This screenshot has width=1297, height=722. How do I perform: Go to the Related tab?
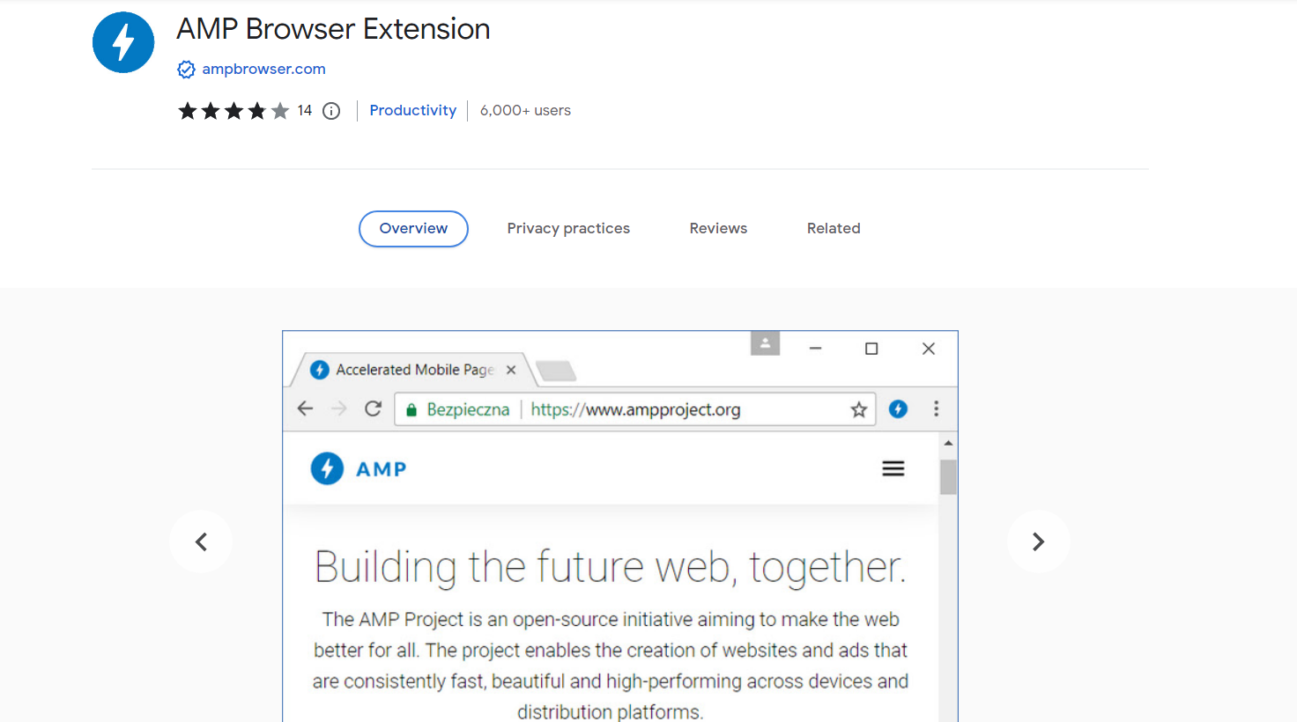tap(834, 229)
